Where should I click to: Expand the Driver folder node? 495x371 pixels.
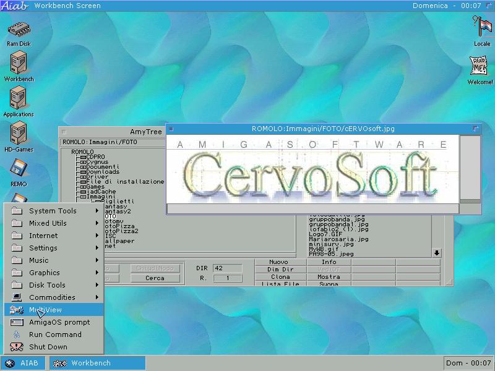coord(83,177)
